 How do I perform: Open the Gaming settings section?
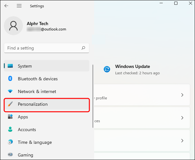(26, 155)
